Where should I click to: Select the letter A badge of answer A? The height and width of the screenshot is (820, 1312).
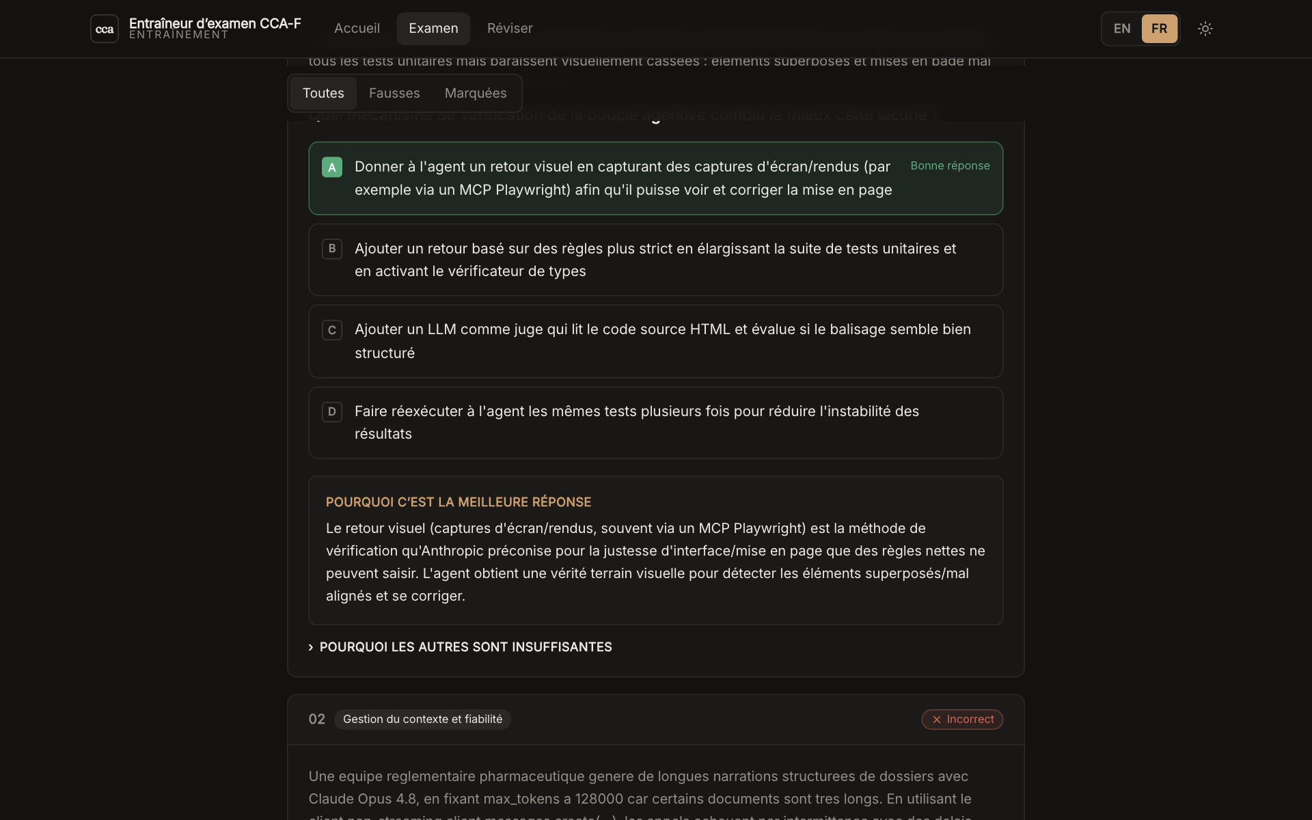click(x=332, y=167)
